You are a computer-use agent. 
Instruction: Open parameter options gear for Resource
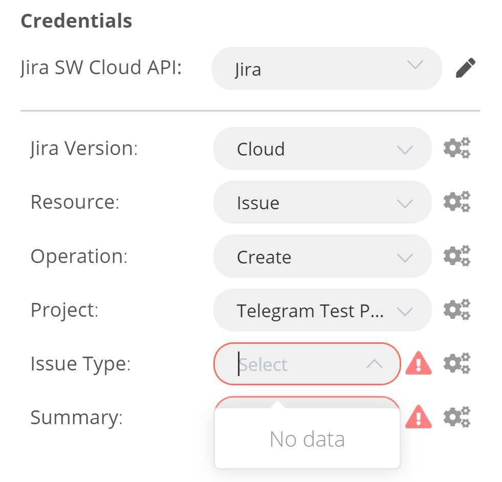tap(456, 202)
